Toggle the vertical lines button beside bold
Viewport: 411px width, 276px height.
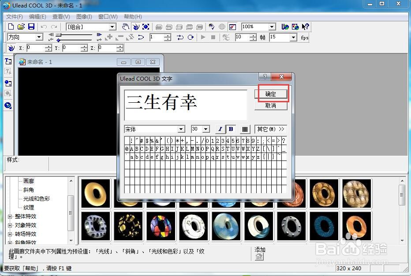(x=245, y=129)
